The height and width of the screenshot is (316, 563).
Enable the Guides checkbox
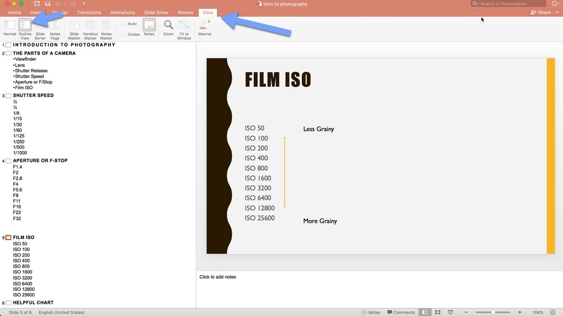coord(124,34)
